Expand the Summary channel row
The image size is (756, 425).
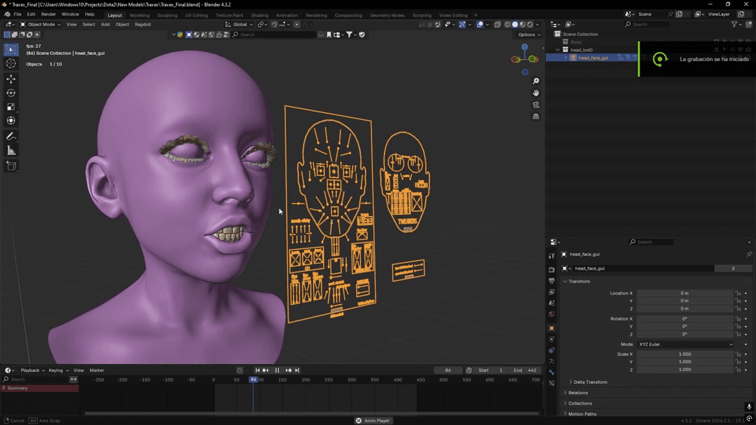pyautogui.click(x=5, y=388)
